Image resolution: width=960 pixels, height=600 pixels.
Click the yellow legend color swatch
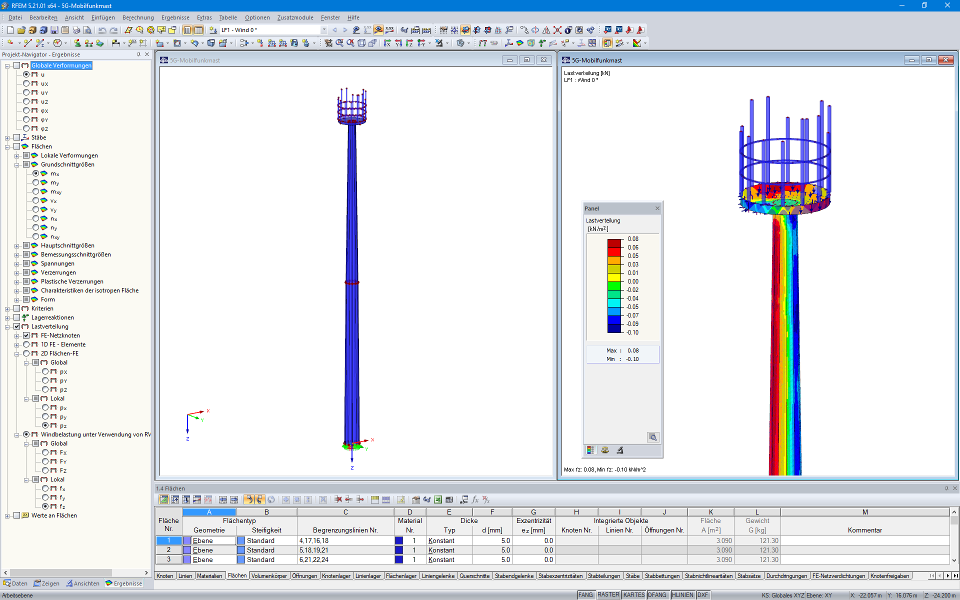tap(614, 277)
